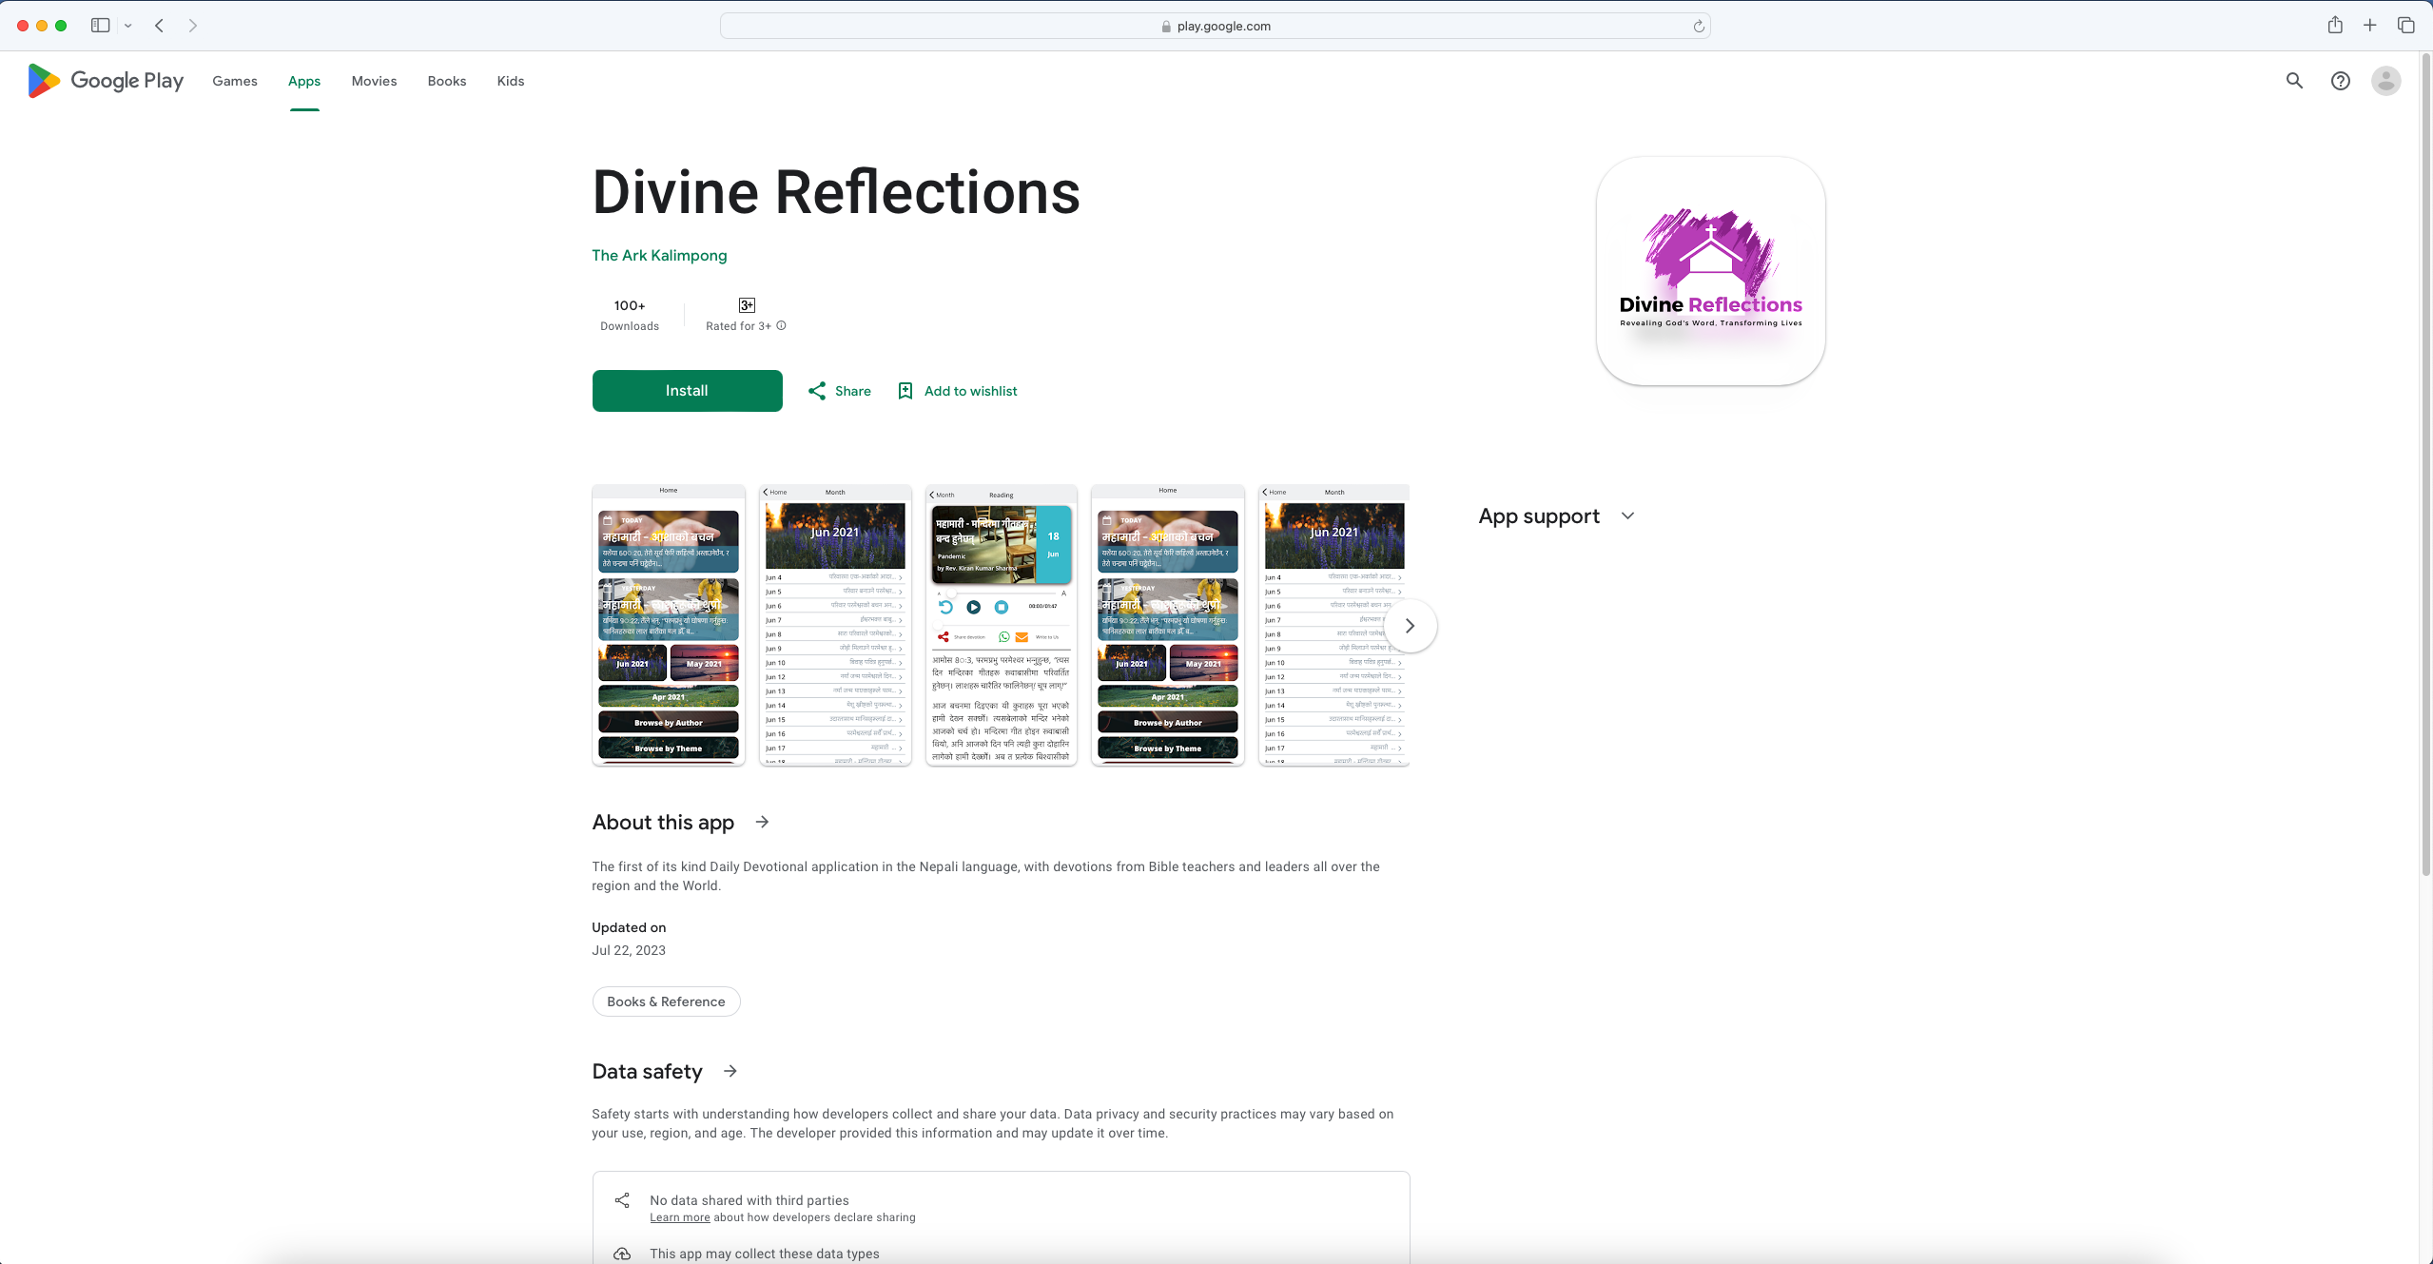Open fourth Home screen screenshot thumbnail
Image resolution: width=2433 pixels, height=1264 pixels.
point(1168,625)
